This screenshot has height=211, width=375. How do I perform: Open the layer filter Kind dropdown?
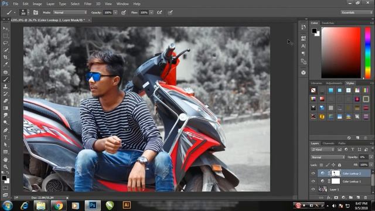point(323,149)
